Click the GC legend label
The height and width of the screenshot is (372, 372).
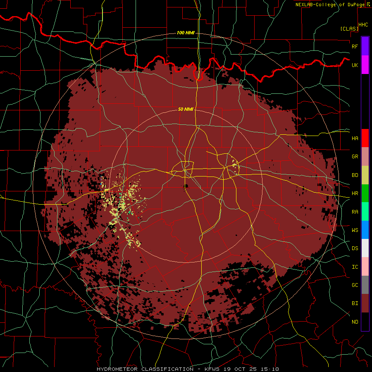(355, 285)
